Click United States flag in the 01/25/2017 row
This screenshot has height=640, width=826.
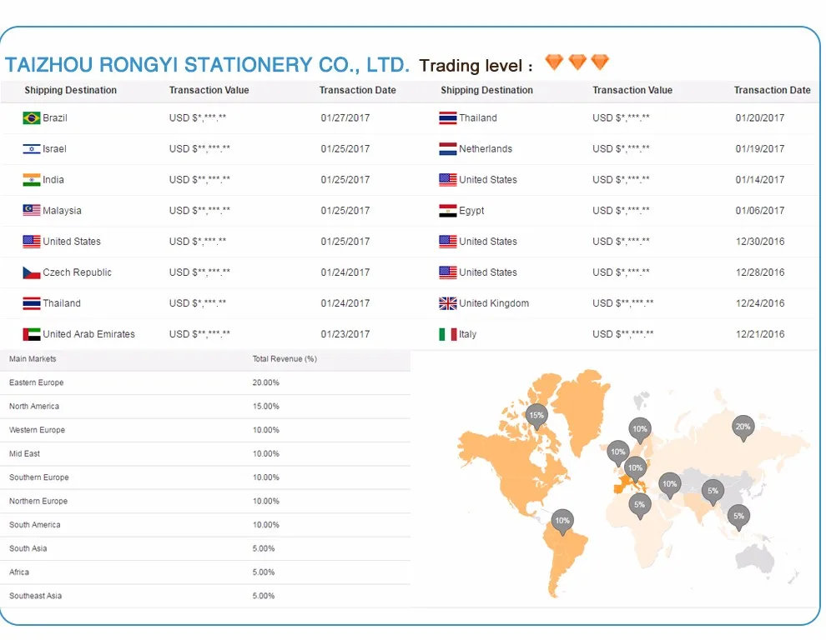click(32, 242)
